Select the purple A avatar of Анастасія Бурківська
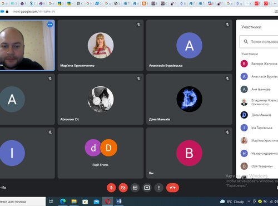Image resolution: width=278 pixels, height=206 pixels. tap(189, 46)
